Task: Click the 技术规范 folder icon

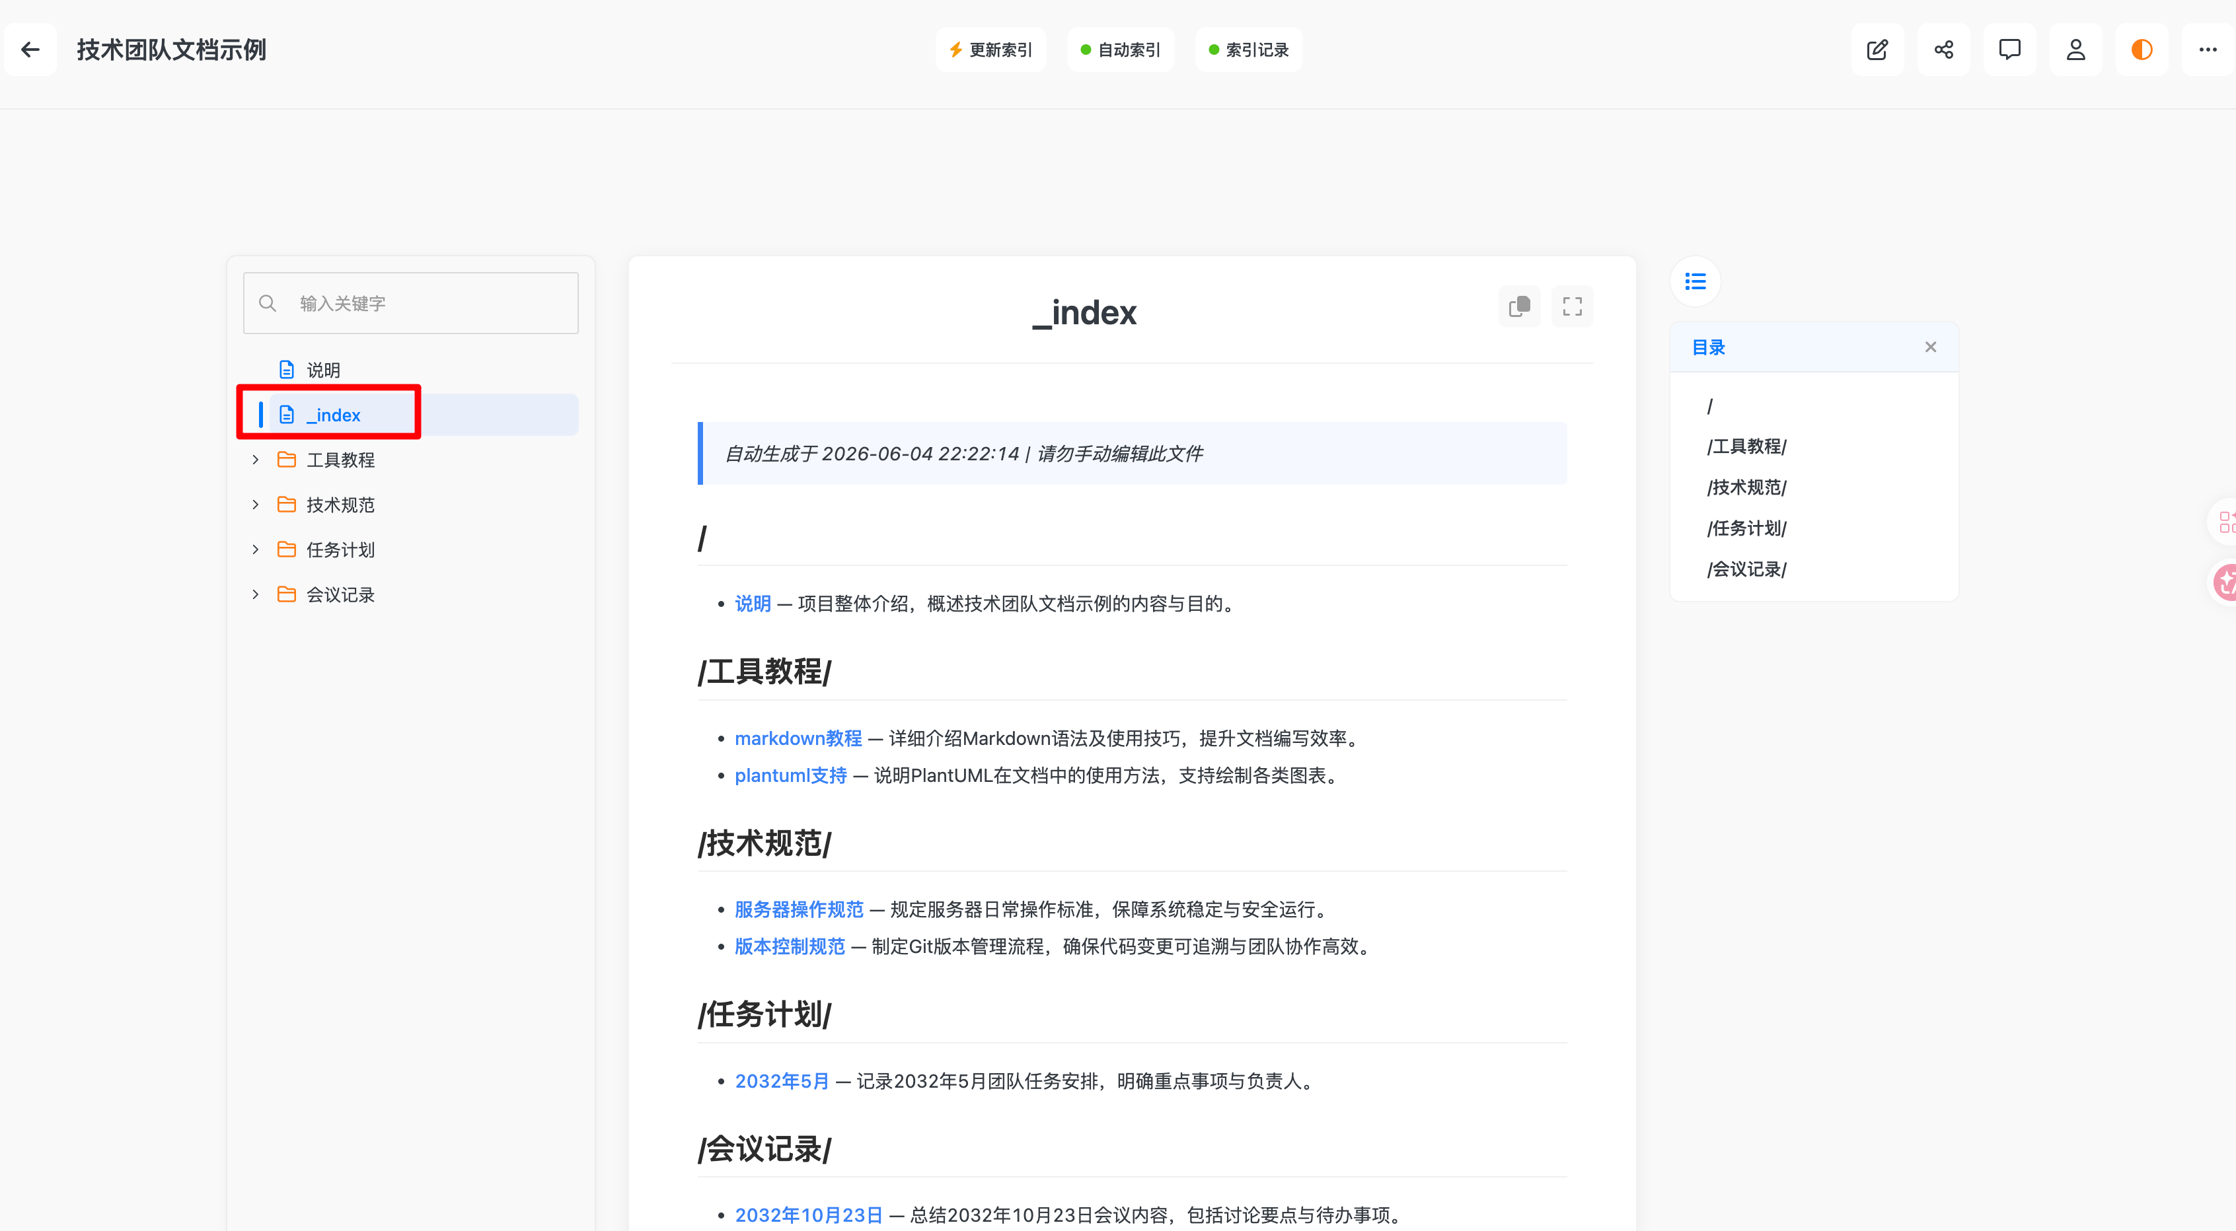Action: pos(287,505)
